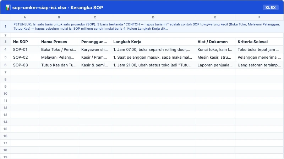Select column B header

tap(59, 17)
